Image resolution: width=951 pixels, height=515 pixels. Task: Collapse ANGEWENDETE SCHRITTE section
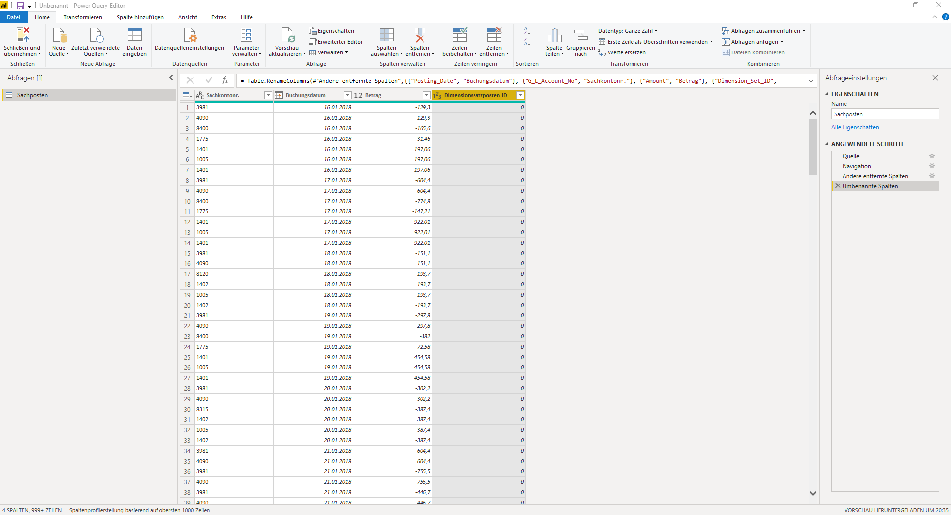click(826, 144)
